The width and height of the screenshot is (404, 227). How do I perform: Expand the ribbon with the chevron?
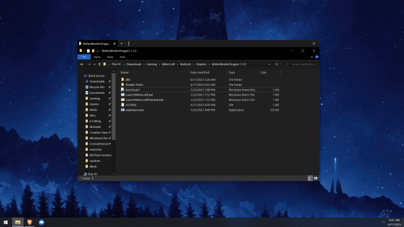[x=312, y=57]
